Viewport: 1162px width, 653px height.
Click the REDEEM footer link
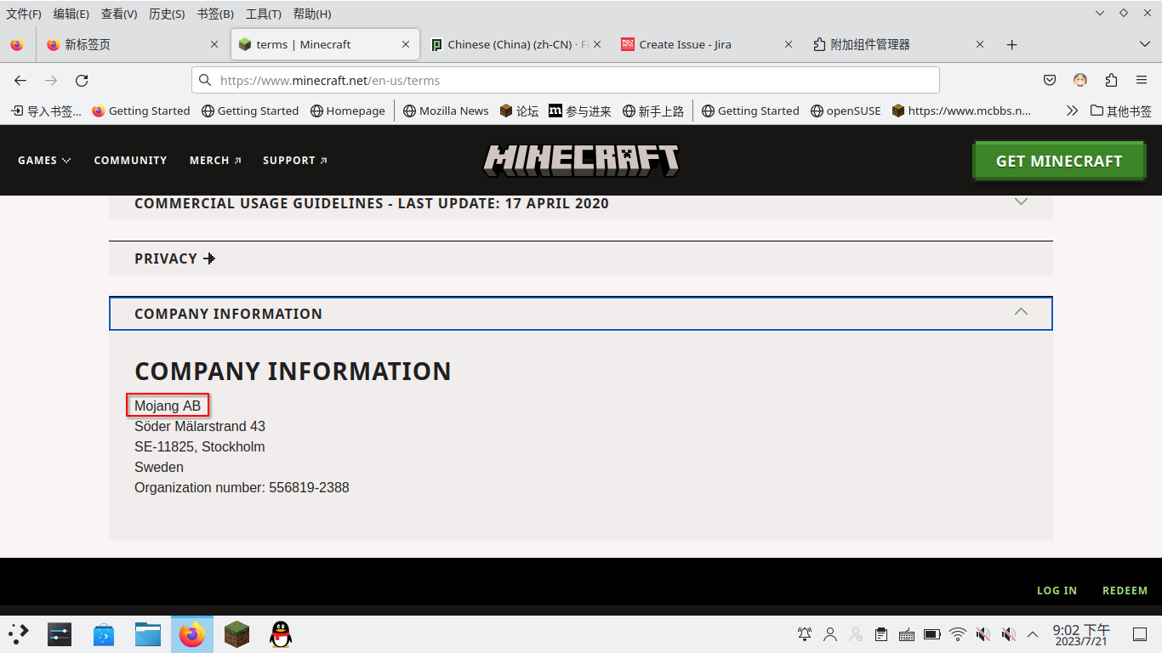(1125, 591)
